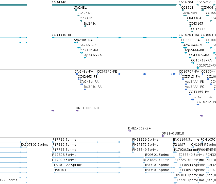Select the CG16704-PA protein label
Viewport: 216px width, 184px height.
point(189,72)
